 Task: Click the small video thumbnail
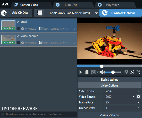click(x=8, y=25)
